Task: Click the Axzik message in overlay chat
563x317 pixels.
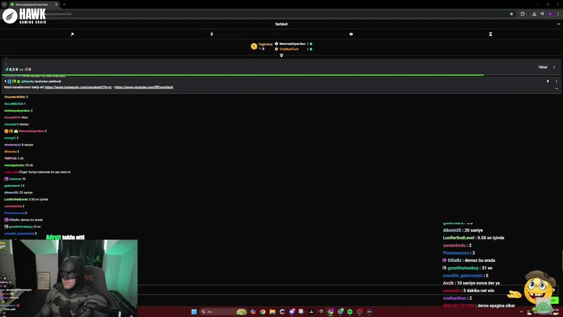Action: 471,283
